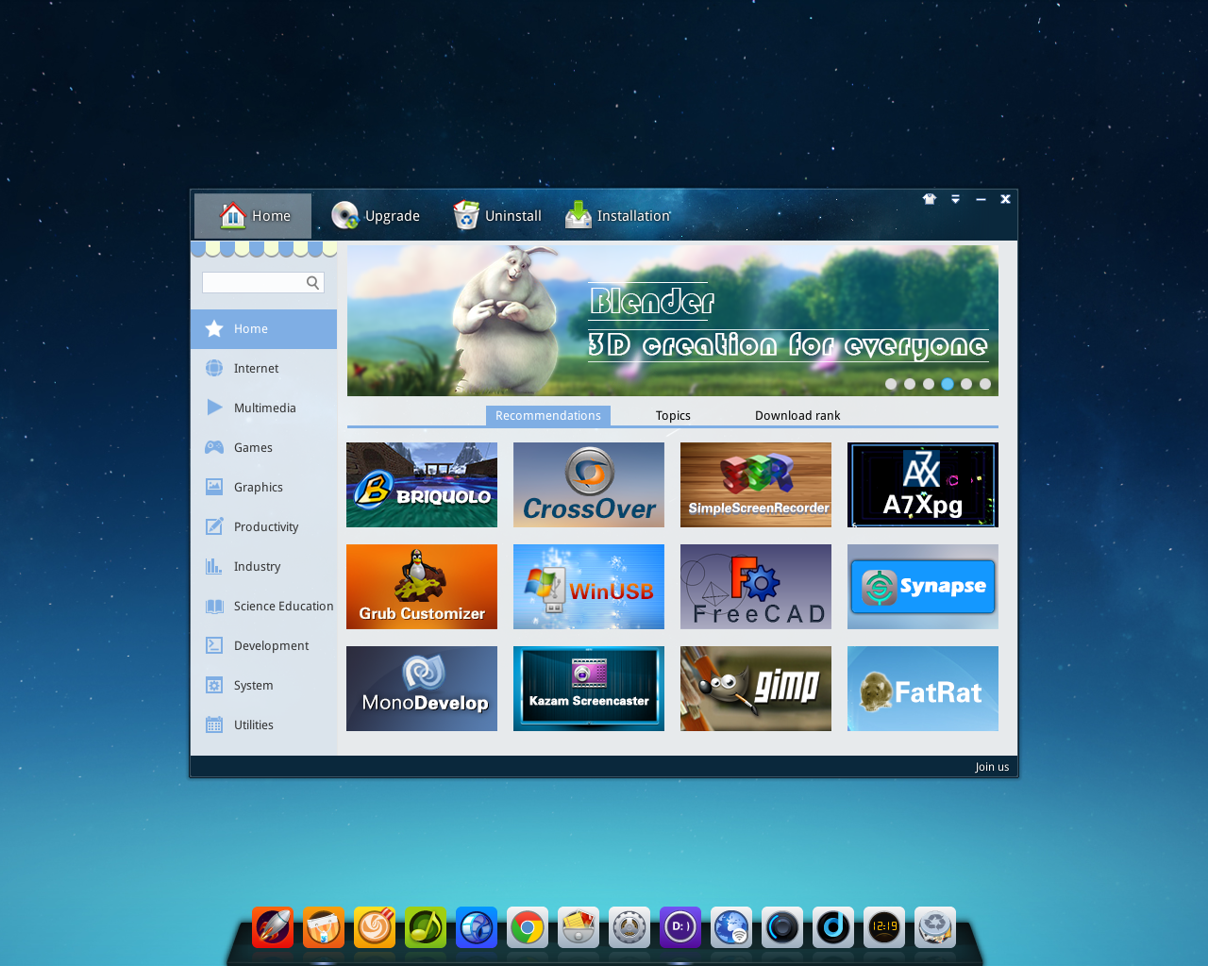Open the CrossOver app tile
This screenshot has height=966, width=1208.
589,485
